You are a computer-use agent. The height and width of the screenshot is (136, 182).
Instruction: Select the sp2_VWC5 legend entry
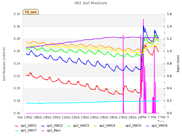click(131, 126)
